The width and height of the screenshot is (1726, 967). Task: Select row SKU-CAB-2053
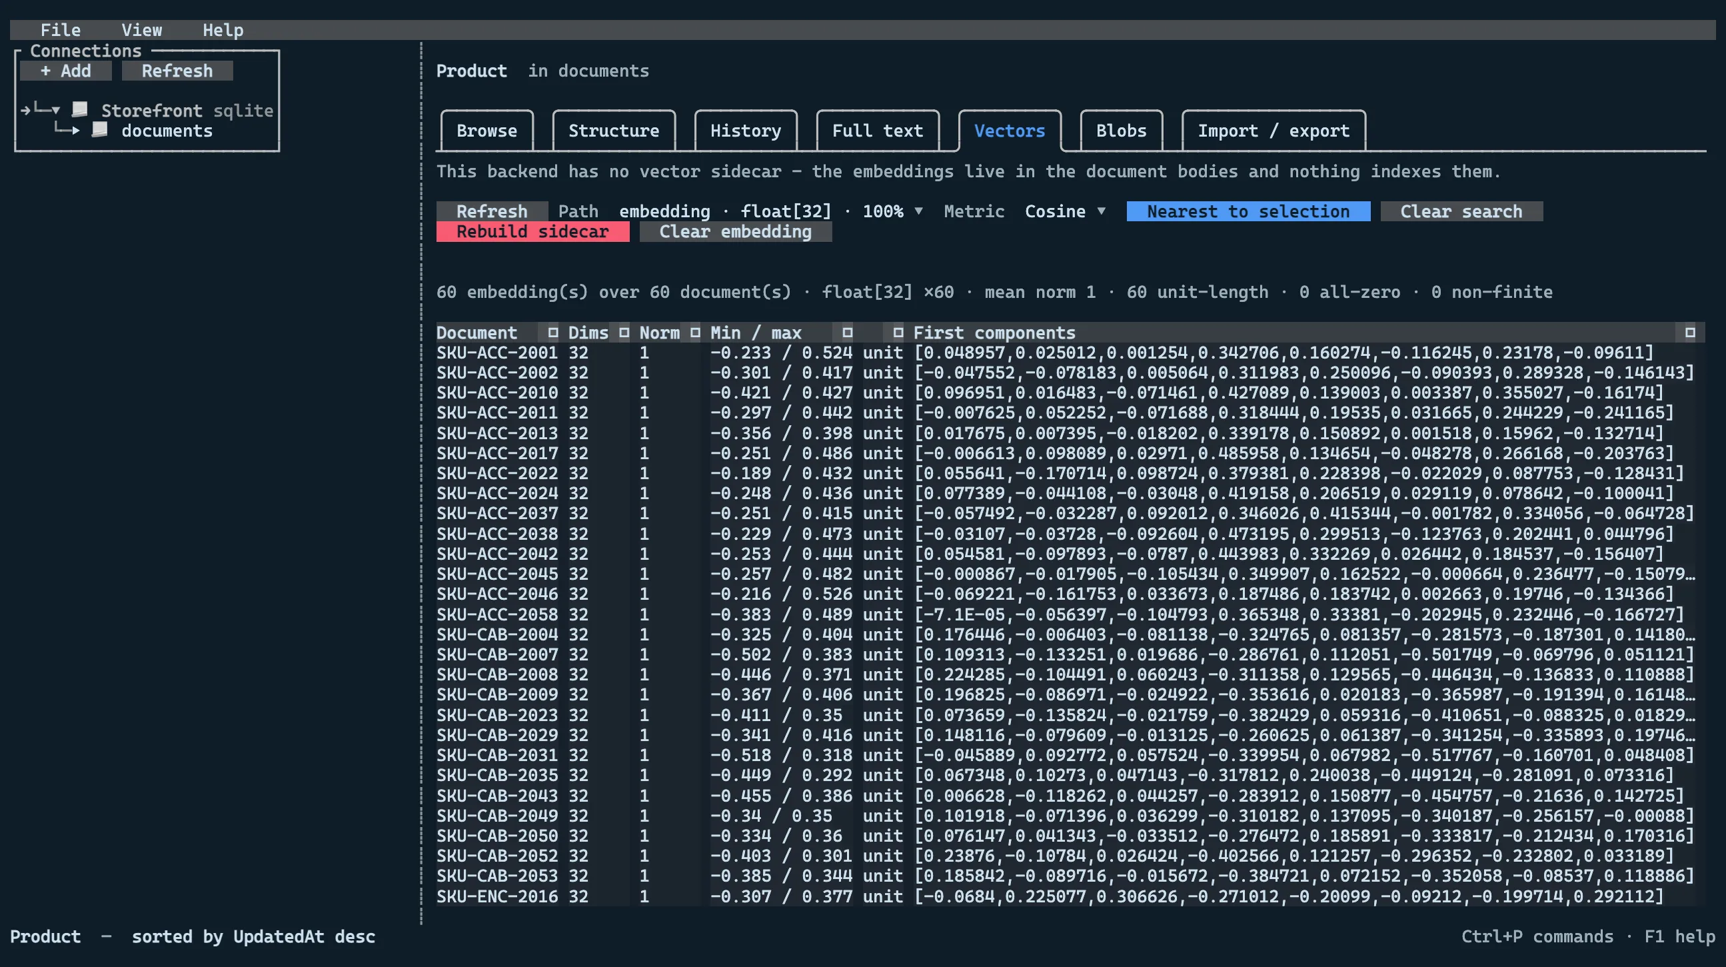pyautogui.click(x=1070, y=876)
